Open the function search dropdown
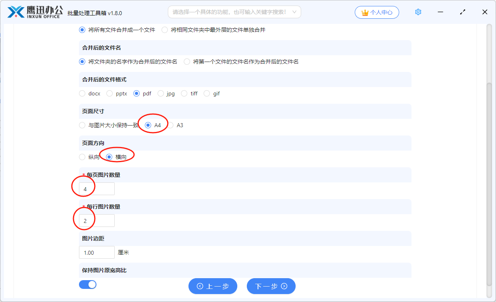The height and width of the screenshot is (302, 496). click(x=235, y=12)
